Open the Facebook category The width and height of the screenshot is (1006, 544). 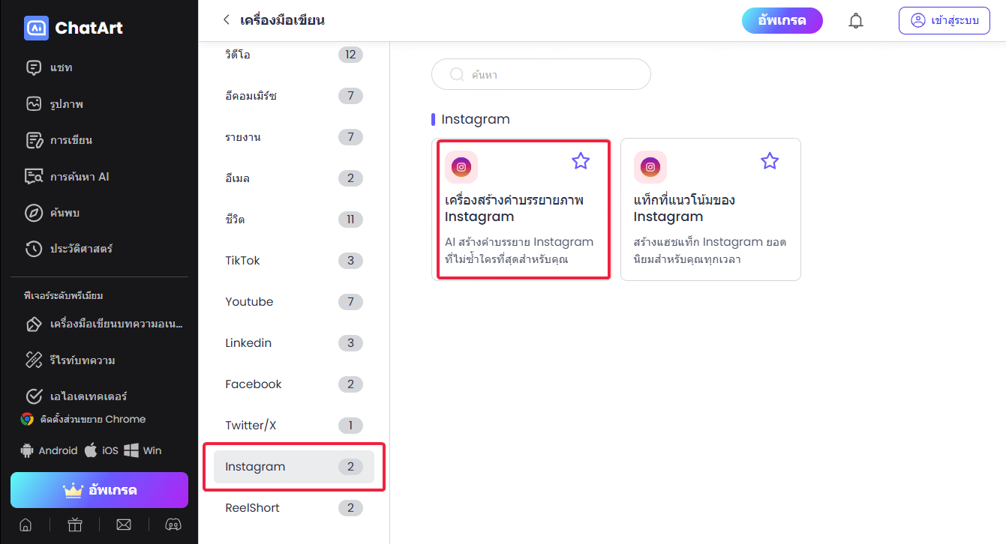tap(294, 384)
